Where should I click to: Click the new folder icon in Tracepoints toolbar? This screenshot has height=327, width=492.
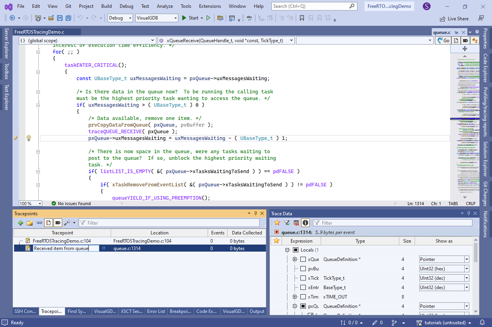tap(30, 223)
